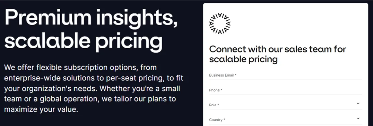
Task: Click the large 'scalable pricing' headline line
Action: tap(84, 41)
